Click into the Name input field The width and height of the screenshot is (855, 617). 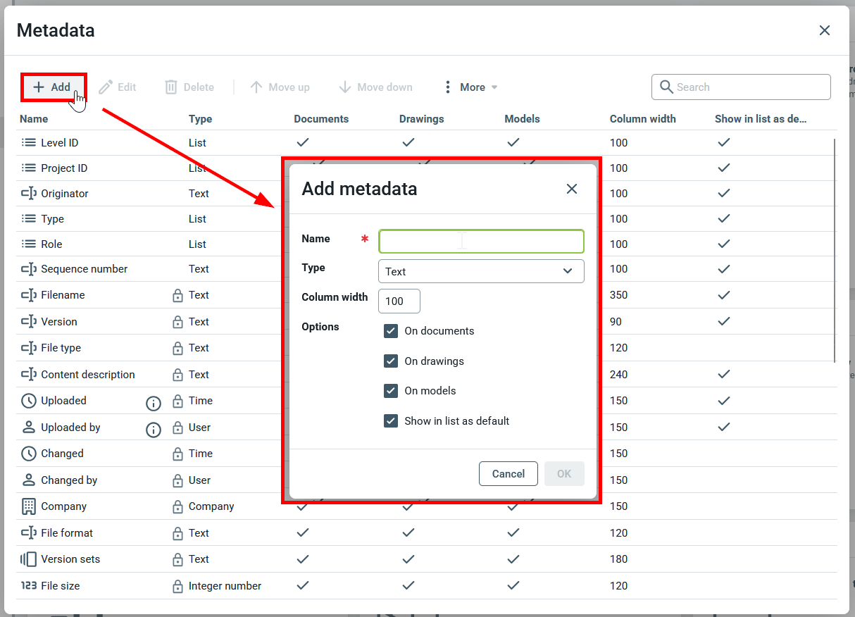click(x=481, y=242)
